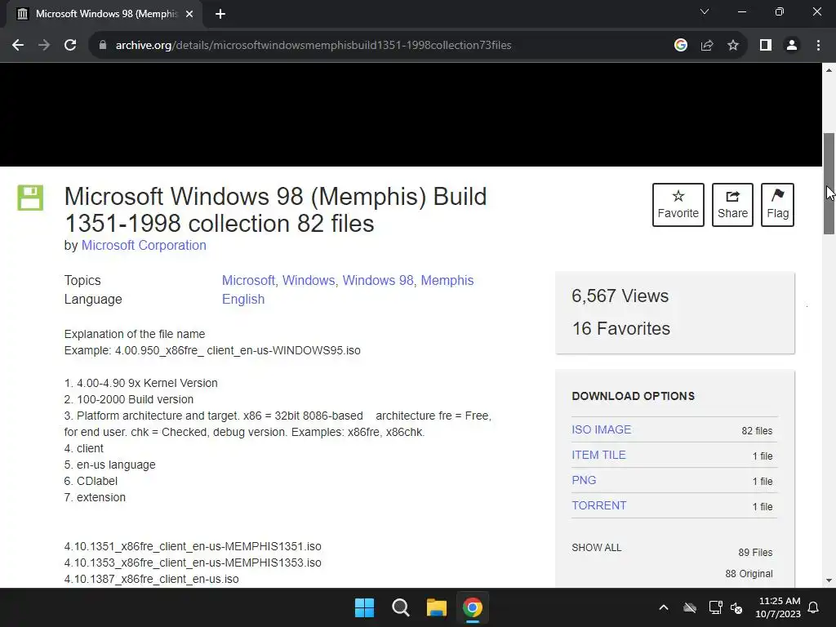
Task: Open the Microsoft Corporation creator link
Action: pos(144,245)
